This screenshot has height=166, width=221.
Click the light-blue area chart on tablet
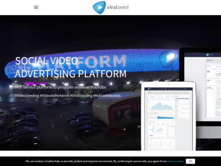(x=161, y=106)
